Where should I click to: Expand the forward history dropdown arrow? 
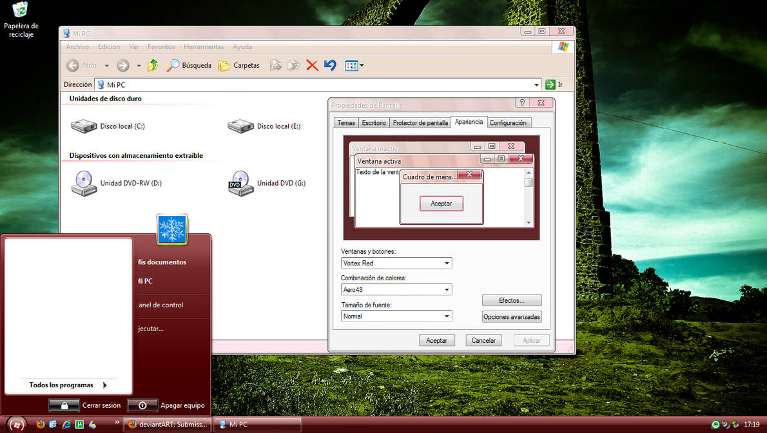point(139,65)
